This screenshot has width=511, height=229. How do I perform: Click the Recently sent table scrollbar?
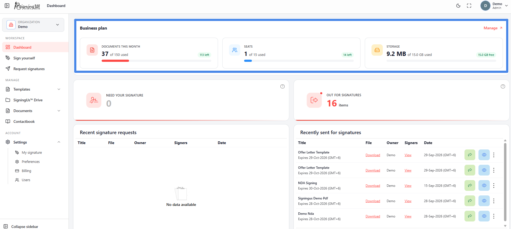(x=505, y=182)
